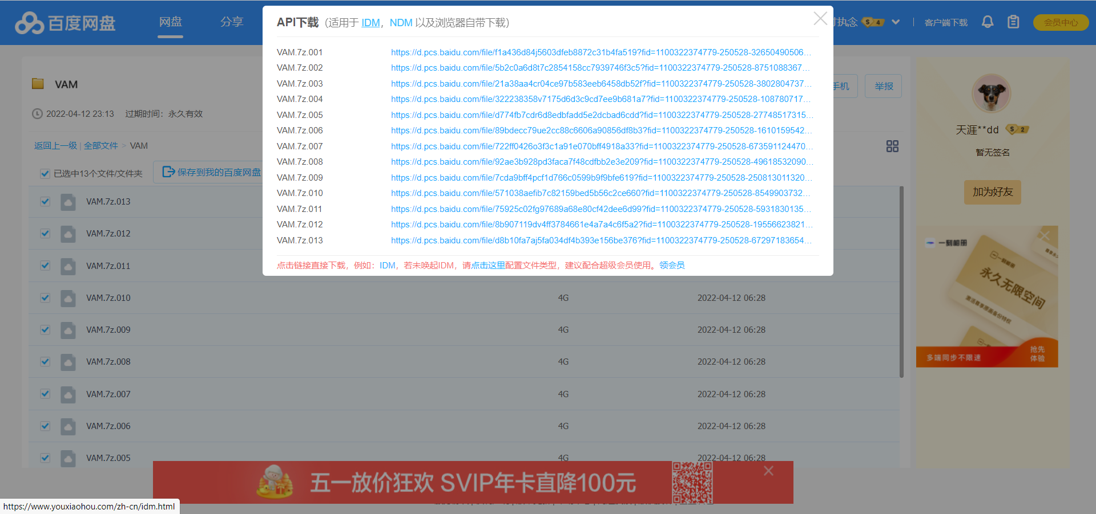Uncheck the VAM.7z.012 checkbox
This screenshot has height=514, width=1096.
(46, 234)
